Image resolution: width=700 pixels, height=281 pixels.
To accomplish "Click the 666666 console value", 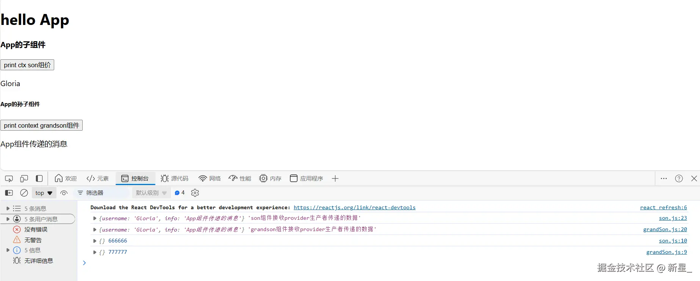I will (117, 241).
